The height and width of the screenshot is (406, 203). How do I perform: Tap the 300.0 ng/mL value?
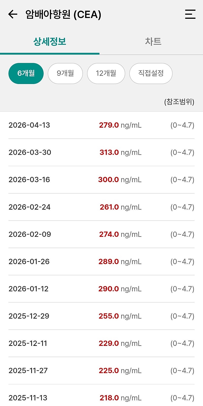pyautogui.click(x=120, y=180)
